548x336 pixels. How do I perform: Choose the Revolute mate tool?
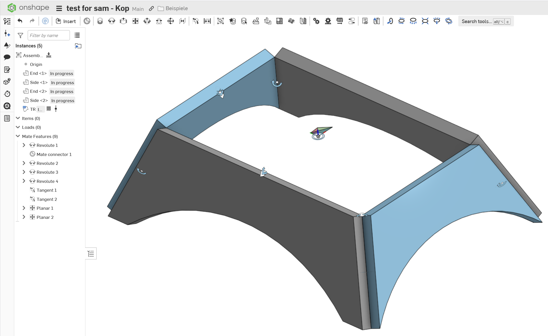[x=112, y=21]
